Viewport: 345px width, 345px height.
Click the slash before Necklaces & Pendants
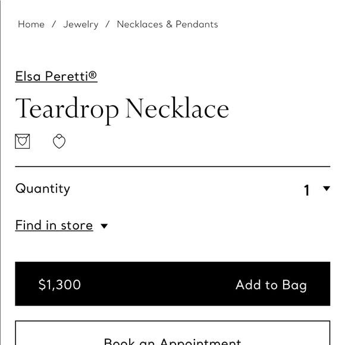click(x=108, y=24)
